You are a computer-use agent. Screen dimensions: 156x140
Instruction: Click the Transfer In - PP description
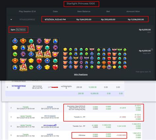(80, 117)
